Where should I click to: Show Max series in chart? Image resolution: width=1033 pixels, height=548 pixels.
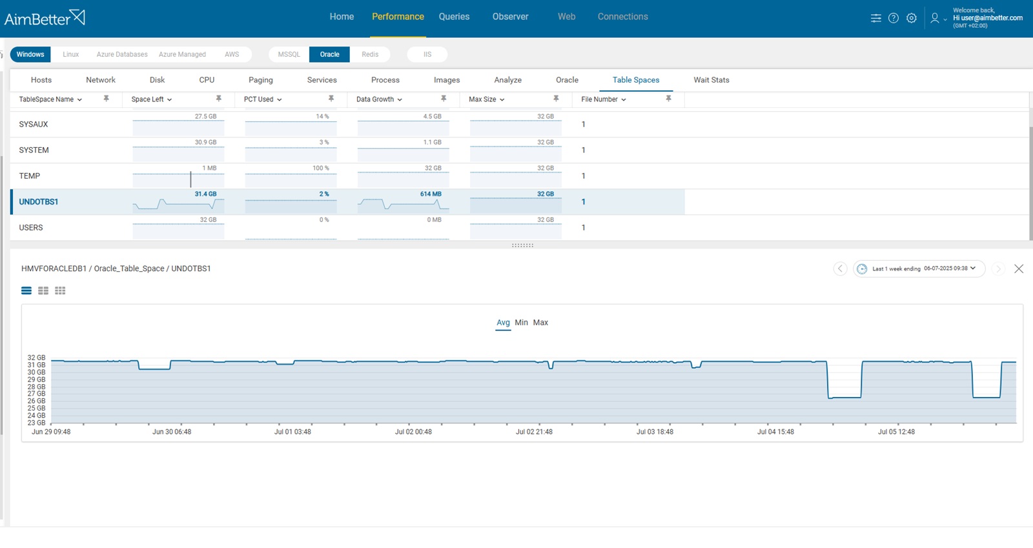(540, 323)
